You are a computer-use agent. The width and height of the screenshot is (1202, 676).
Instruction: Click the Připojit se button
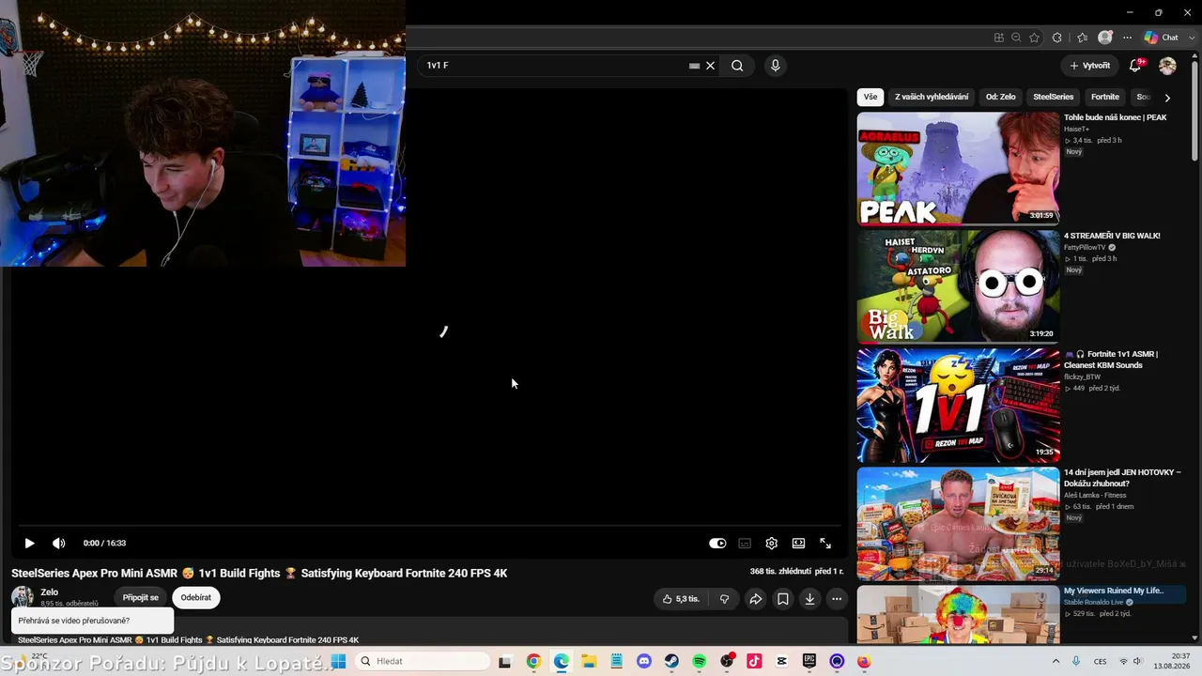coord(141,597)
